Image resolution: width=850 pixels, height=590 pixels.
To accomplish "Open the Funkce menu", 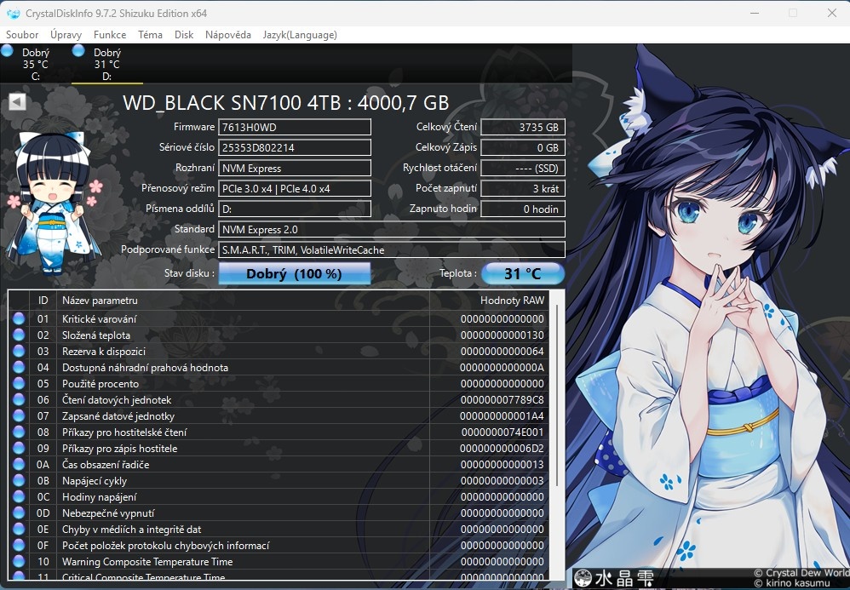I will (x=109, y=35).
